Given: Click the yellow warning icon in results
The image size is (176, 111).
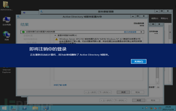Looking at the screenshot, I should tap(56, 39).
